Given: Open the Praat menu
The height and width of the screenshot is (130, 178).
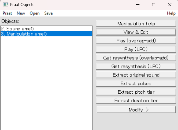Looking at the screenshot, I should [7, 13].
